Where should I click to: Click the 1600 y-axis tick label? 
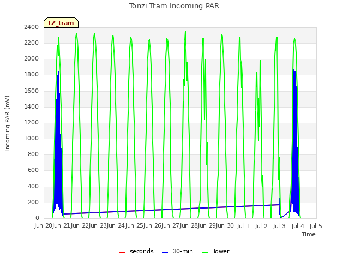tap(32, 91)
